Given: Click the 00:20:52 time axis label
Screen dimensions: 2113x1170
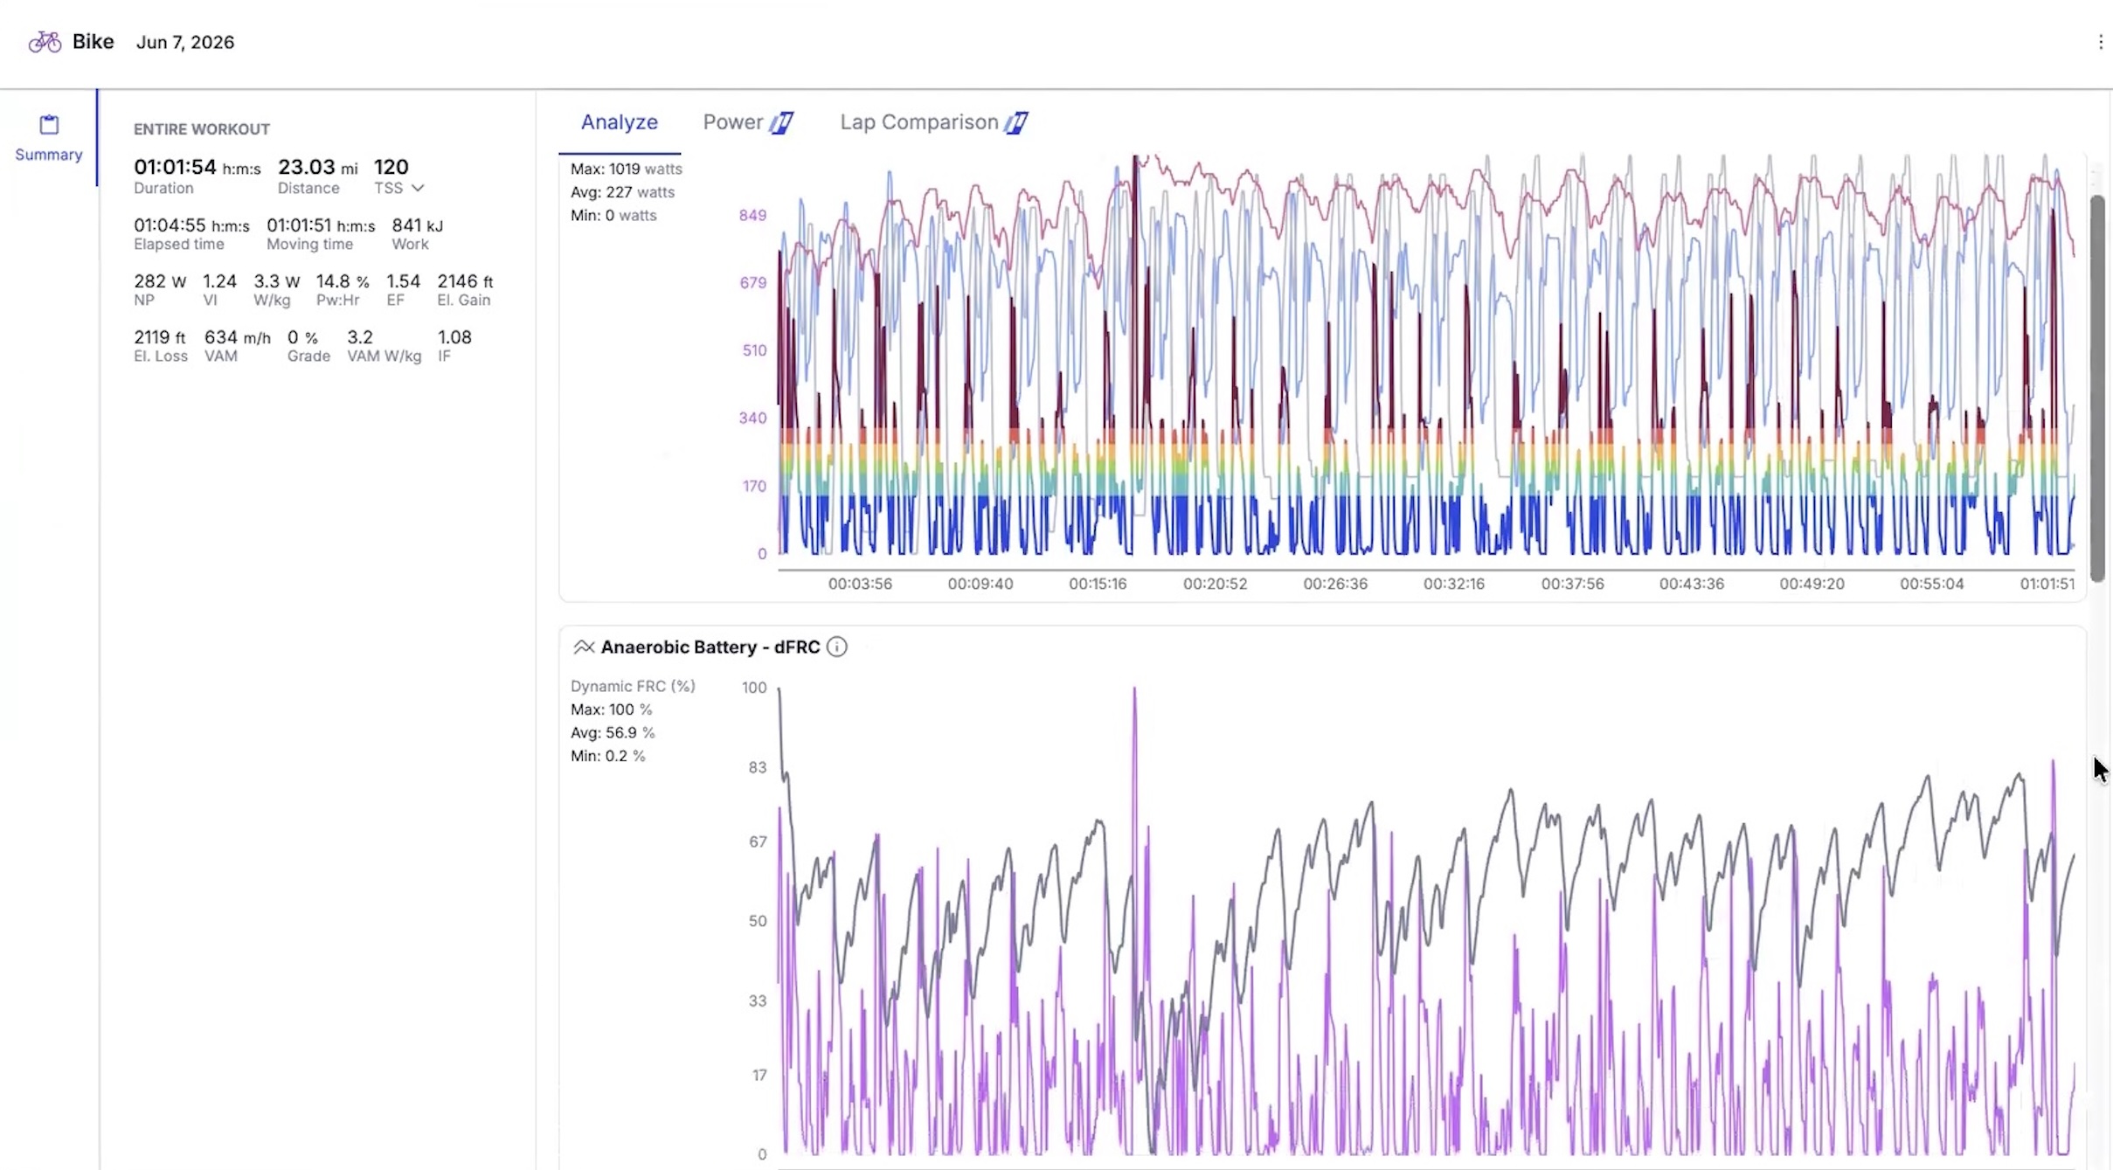Looking at the screenshot, I should [1215, 584].
